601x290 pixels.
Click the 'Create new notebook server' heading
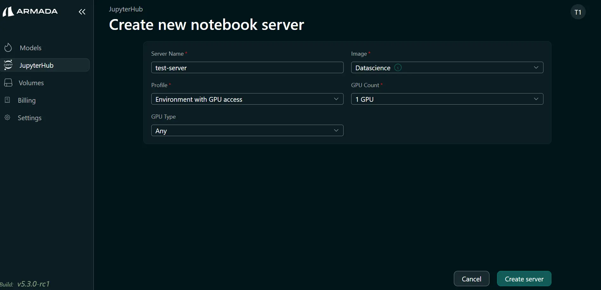point(207,25)
